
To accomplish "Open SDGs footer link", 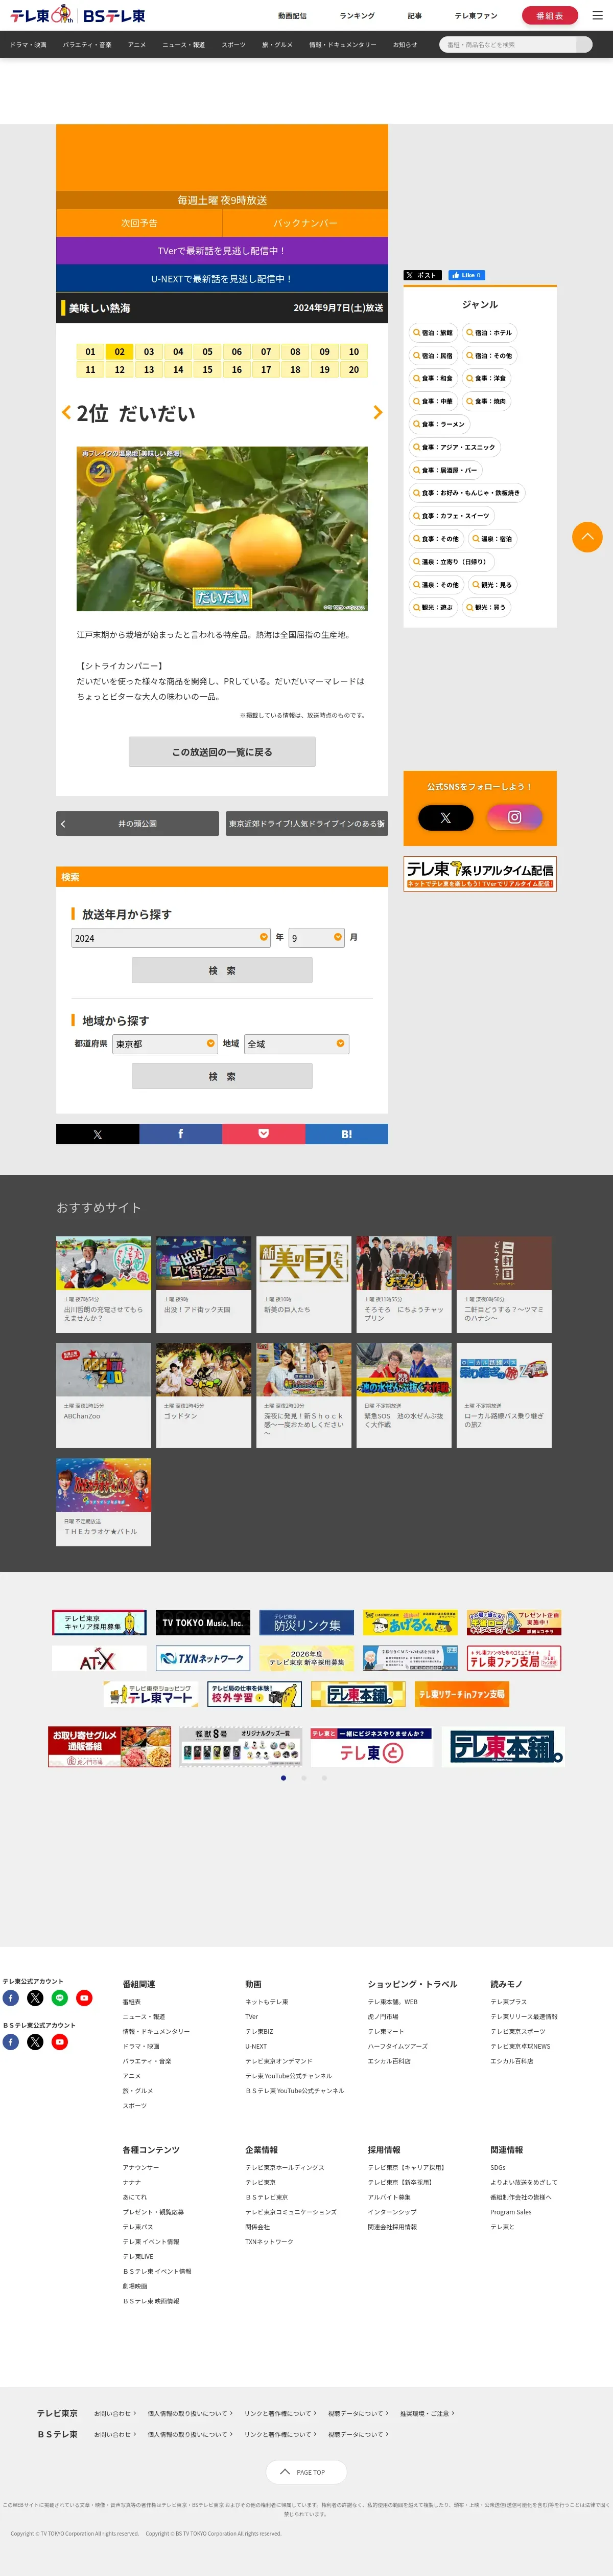I will [497, 2167].
